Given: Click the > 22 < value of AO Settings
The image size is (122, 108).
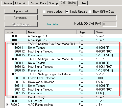Looking at the screenshot, I should tap(100, 101).
